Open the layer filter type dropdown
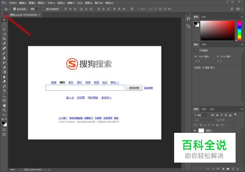This screenshot has width=245, height=172. [201, 115]
